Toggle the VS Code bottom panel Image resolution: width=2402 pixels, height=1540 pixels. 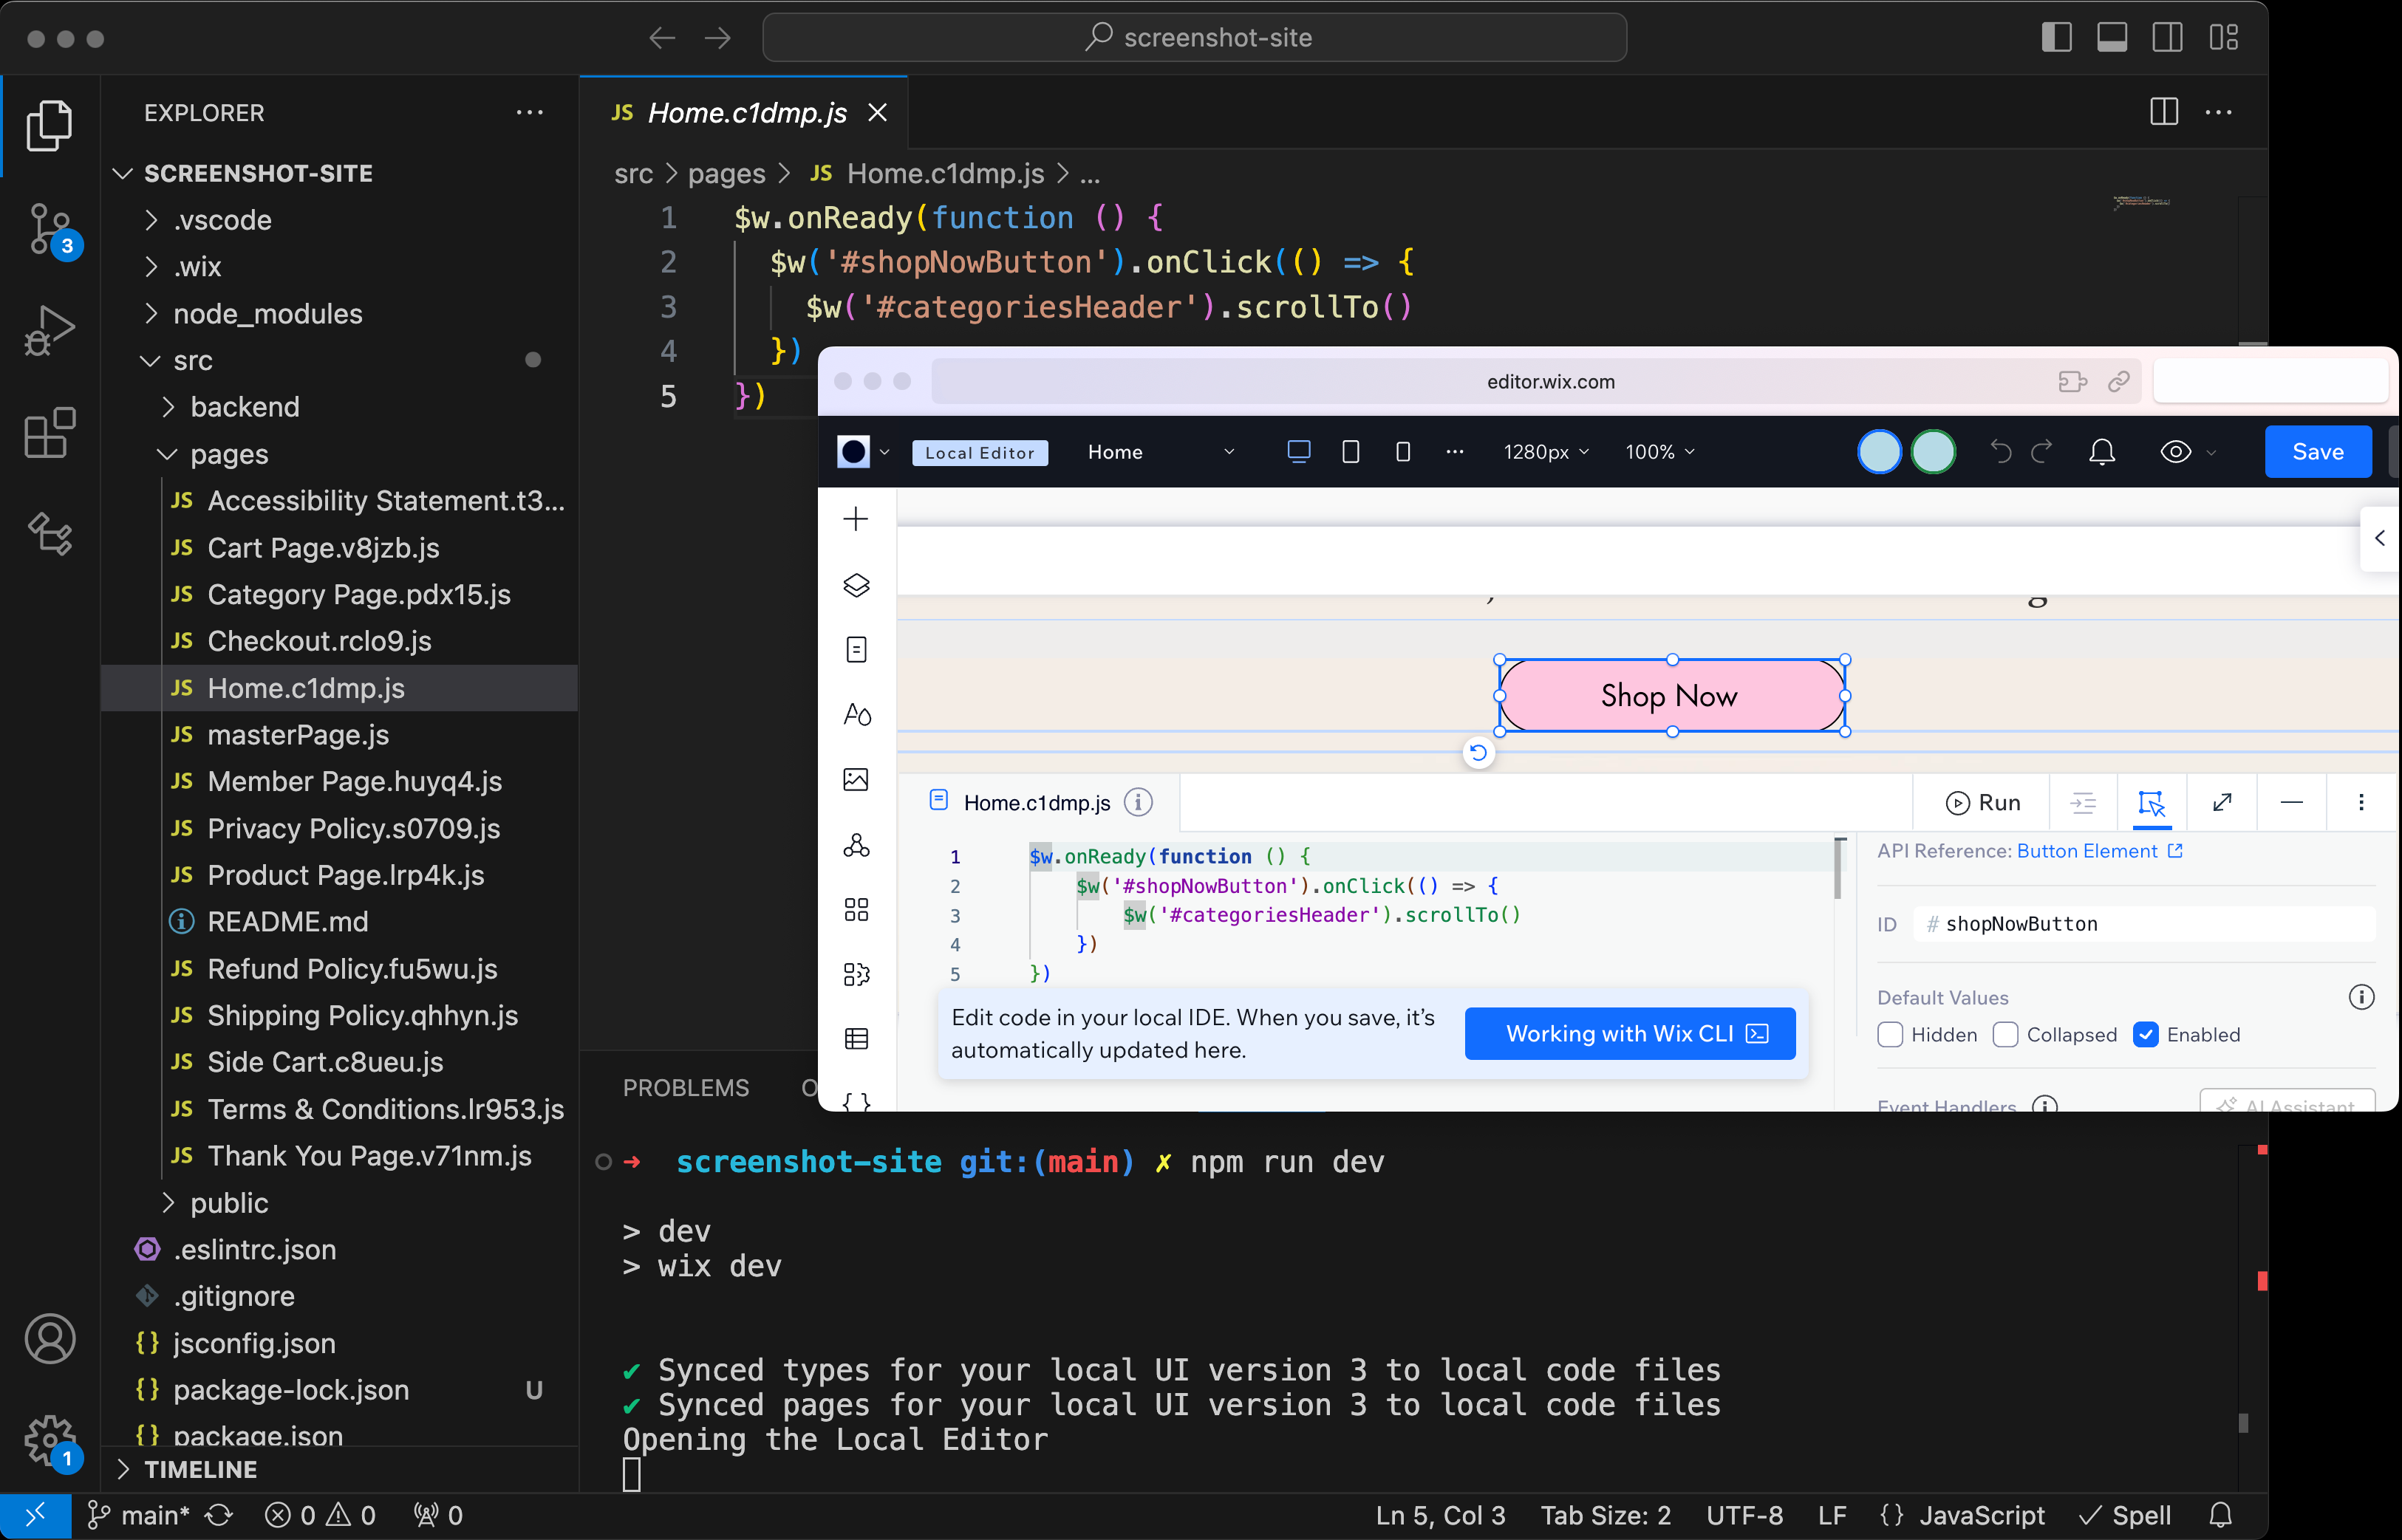point(2112,37)
